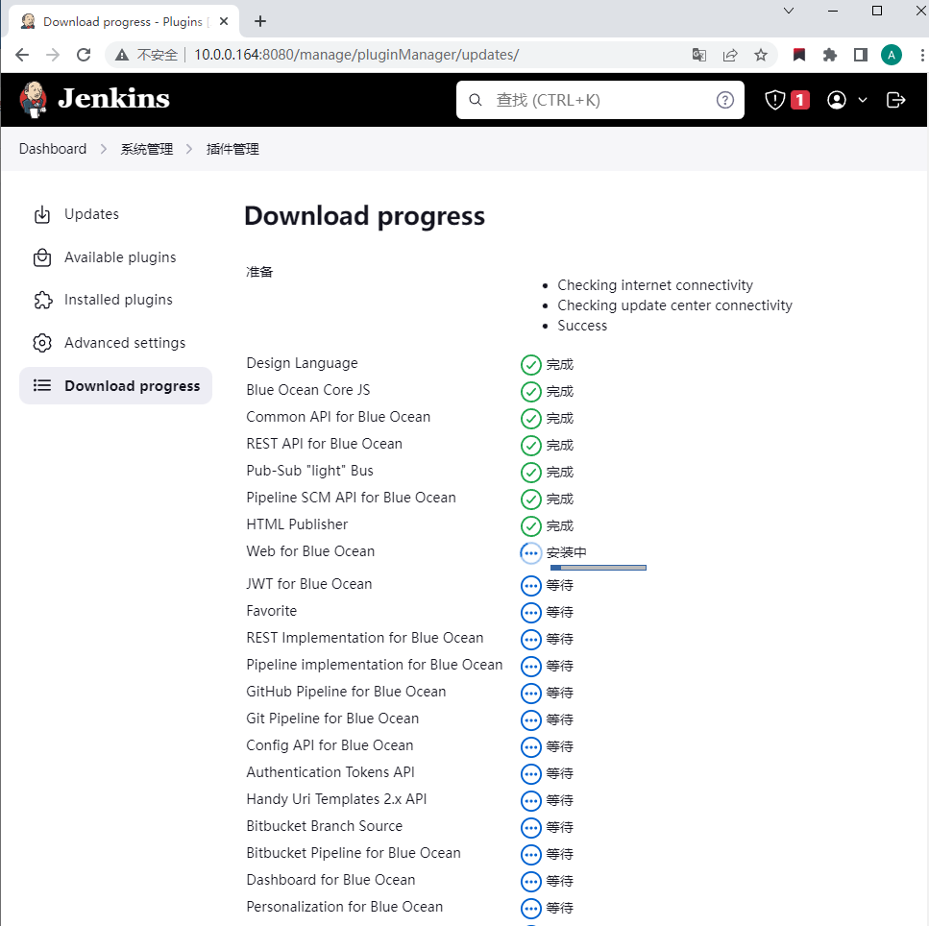The image size is (929, 926).
Task: Click 'GitHub Pipeline for Blue Ocean' text
Action: (x=346, y=692)
